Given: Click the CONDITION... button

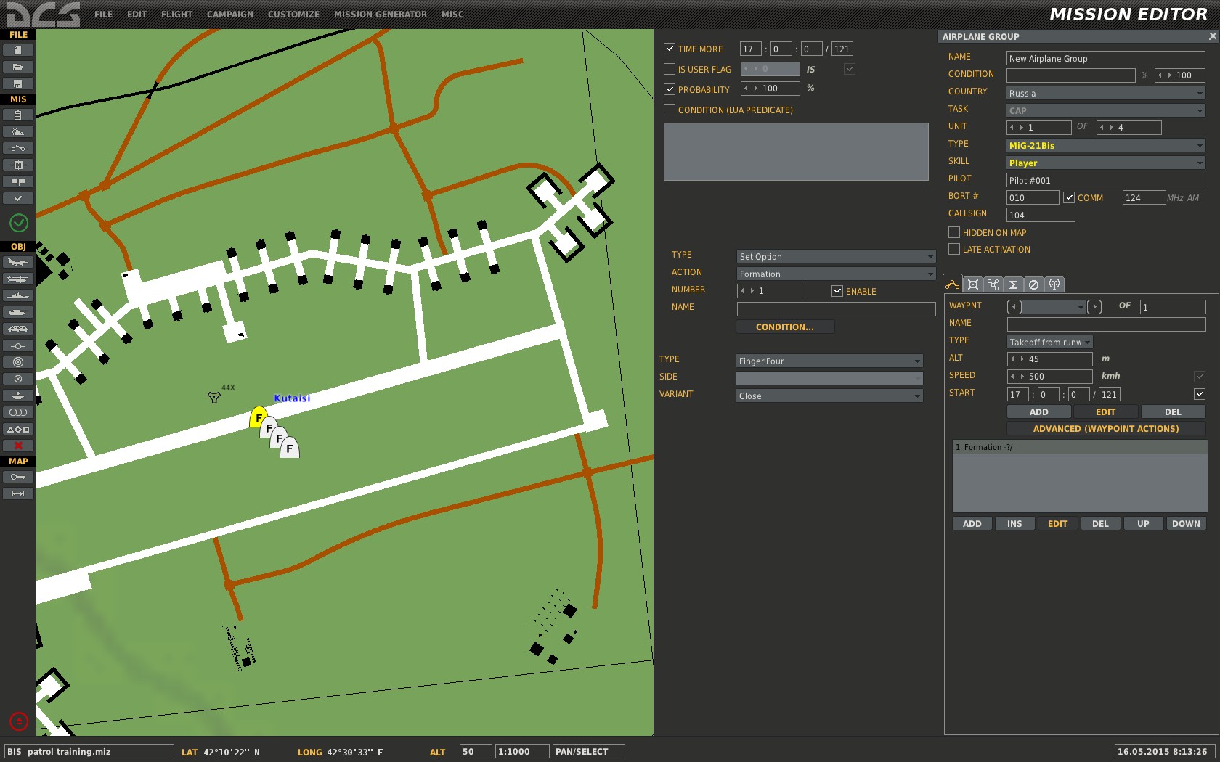Looking at the screenshot, I should (x=785, y=327).
